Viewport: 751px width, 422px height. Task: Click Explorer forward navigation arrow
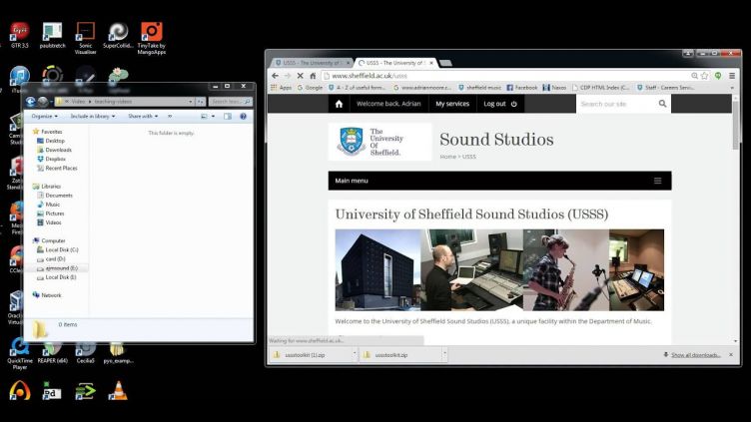point(43,102)
